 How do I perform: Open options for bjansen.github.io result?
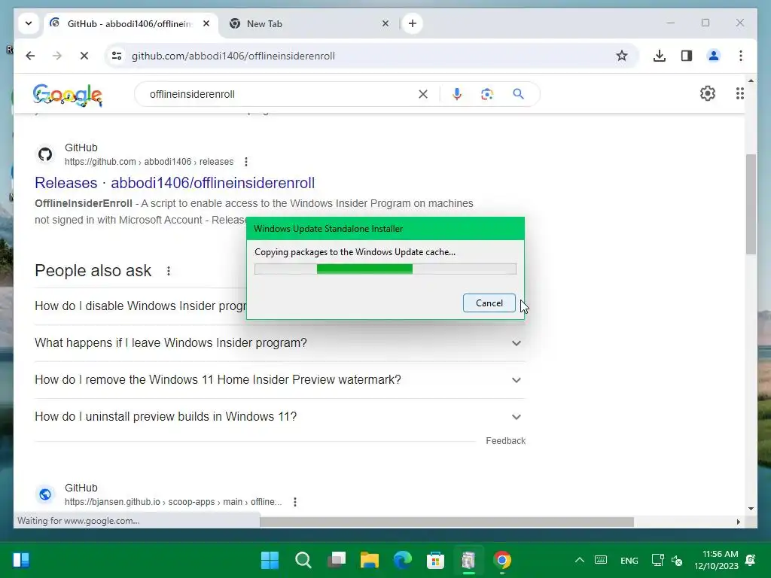pos(295,502)
